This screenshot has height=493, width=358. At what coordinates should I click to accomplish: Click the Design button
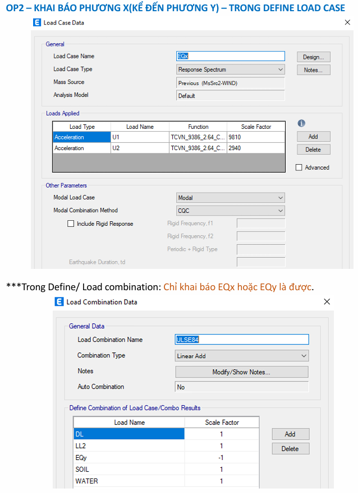click(313, 56)
